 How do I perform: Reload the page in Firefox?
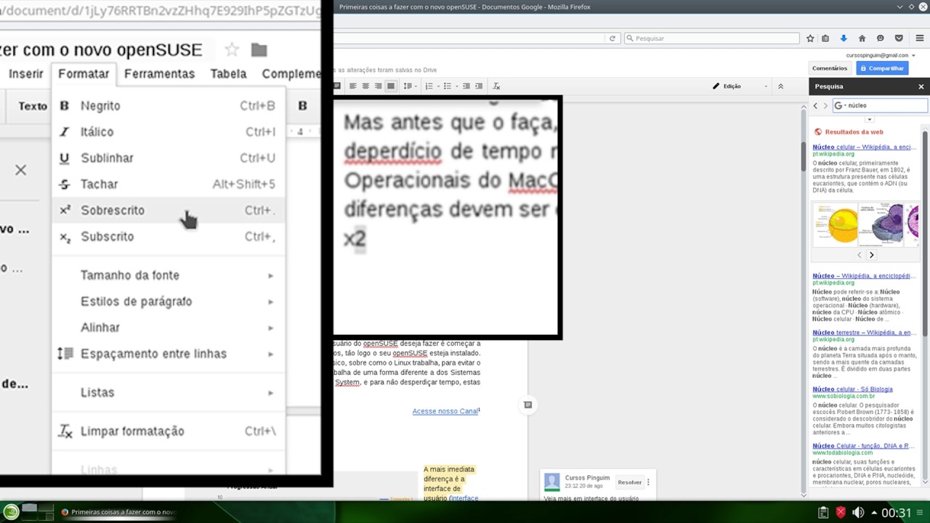pos(612,38)
